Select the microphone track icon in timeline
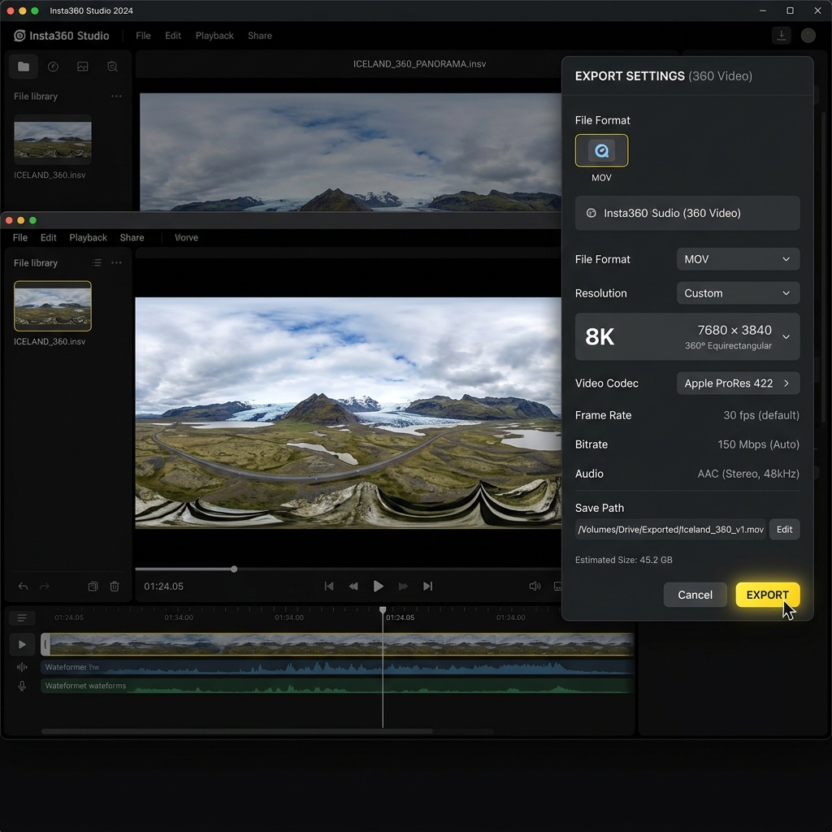 [x=20, y=686]
